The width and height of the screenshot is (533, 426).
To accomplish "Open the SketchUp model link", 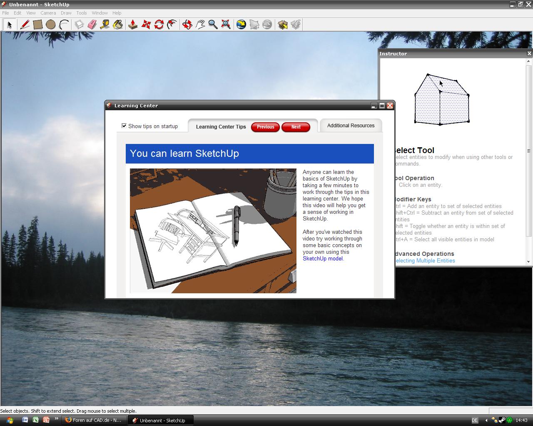I will click(323, 258).
